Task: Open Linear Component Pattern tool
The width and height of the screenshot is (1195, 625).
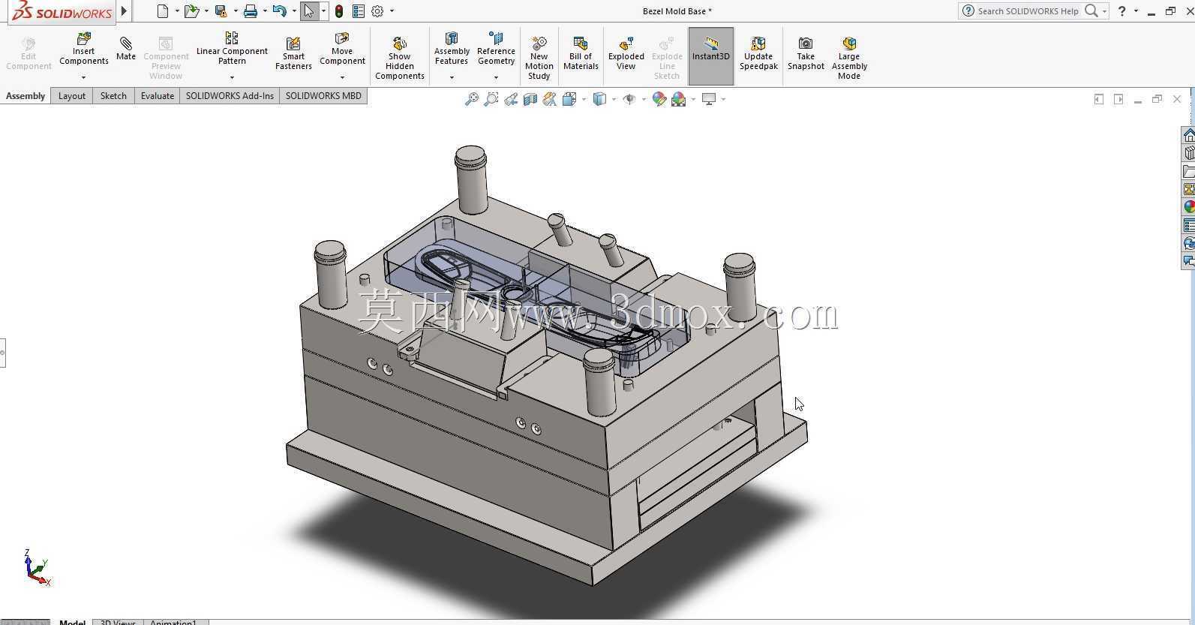Action: [x=232, y=50]
